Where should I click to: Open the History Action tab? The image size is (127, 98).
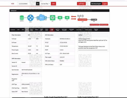point(88,30)
